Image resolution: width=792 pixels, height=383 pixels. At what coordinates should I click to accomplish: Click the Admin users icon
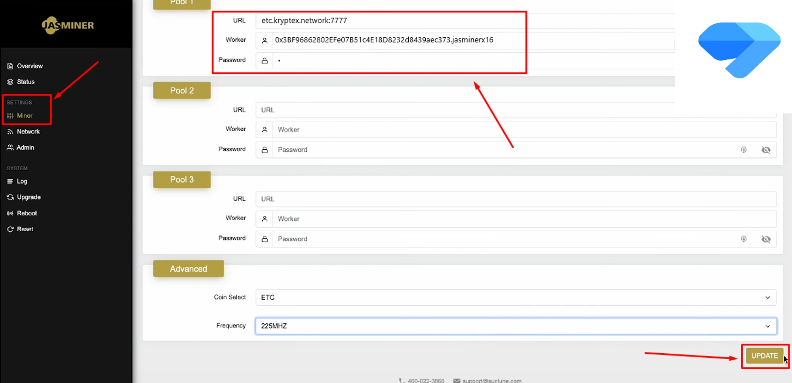point(10,148)
